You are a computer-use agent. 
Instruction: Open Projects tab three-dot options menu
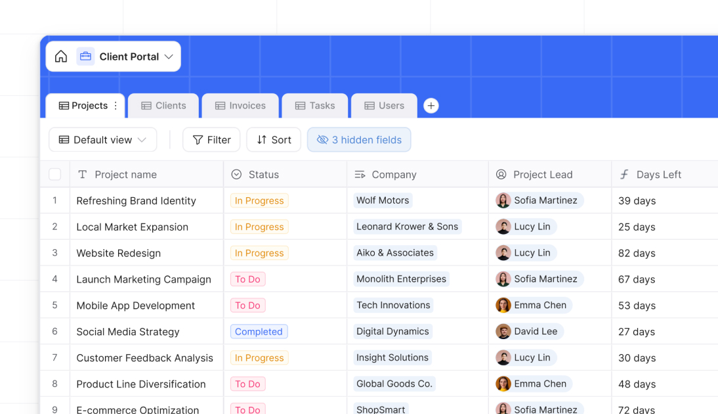point(116,106)
